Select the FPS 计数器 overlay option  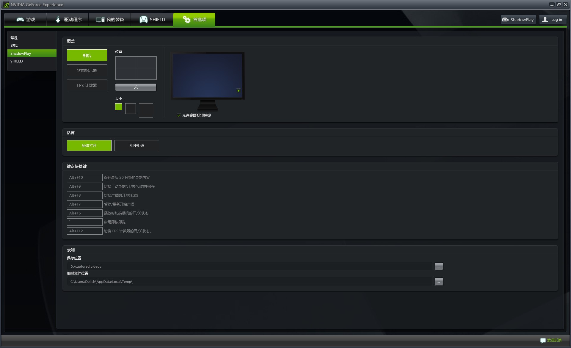87,85
